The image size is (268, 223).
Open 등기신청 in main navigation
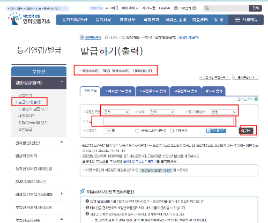103,20
